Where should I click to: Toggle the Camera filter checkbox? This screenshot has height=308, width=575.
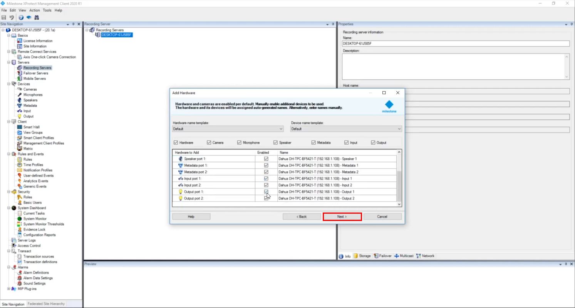tap(209, 142)
